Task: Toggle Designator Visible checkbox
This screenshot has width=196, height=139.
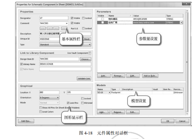Action: click(72, 18)
